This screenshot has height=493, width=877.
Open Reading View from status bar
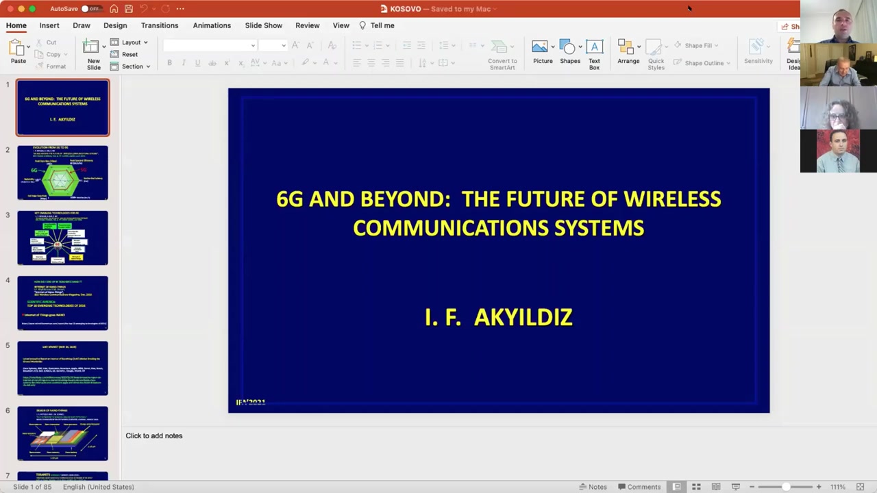point(716,487)
